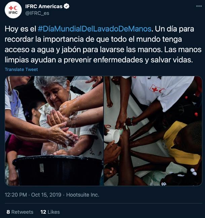This screenshot has width=205, height=218.
Task: Open the @IFRC_es handle link
Action: click(37, 13)
